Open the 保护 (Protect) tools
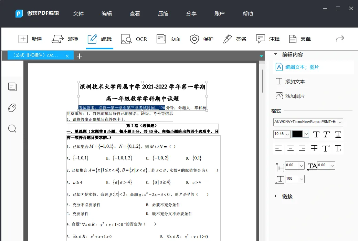 (202, 39)
